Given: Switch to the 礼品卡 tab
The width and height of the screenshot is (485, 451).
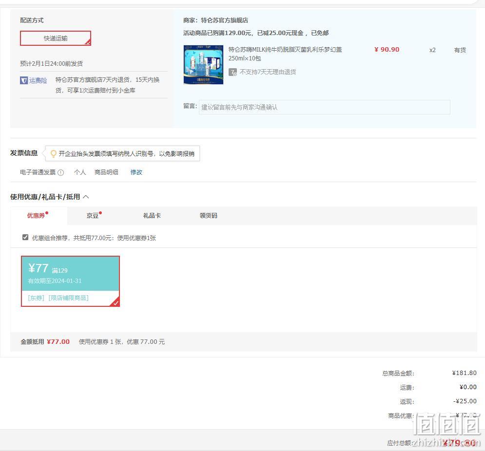Looking at the screenshot, I should (152, 215).
